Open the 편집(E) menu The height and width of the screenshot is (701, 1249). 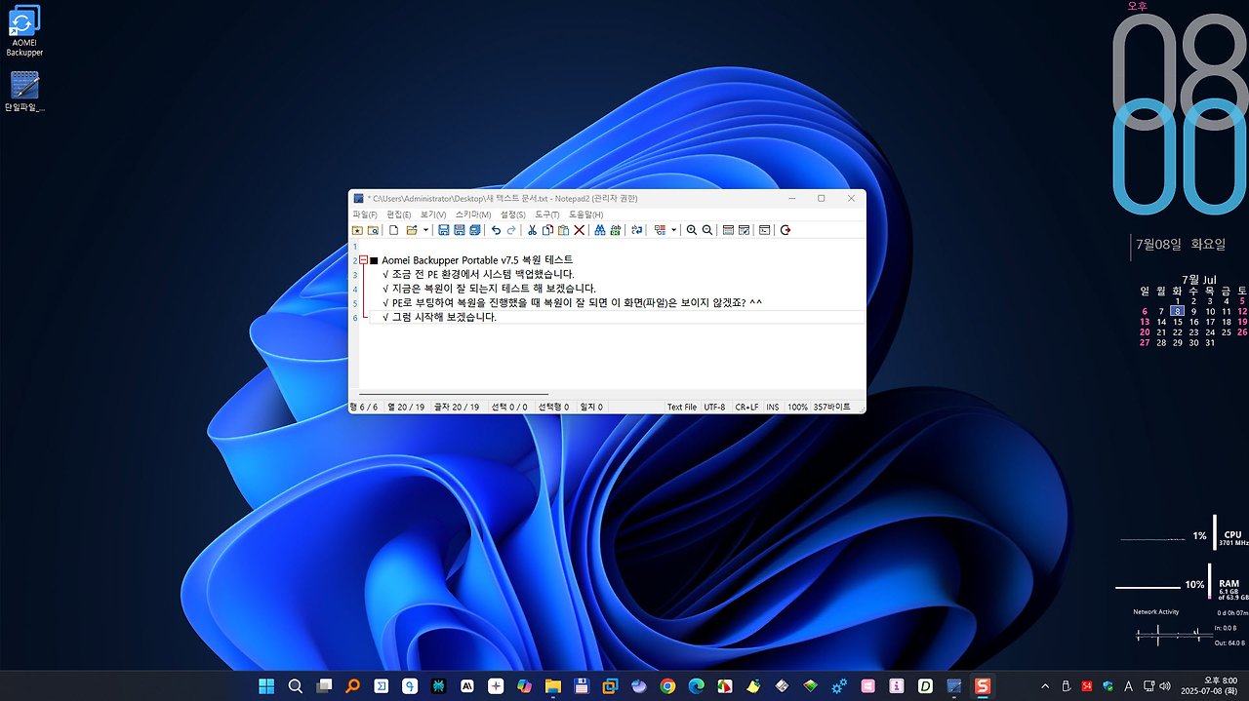click(399, 214)
